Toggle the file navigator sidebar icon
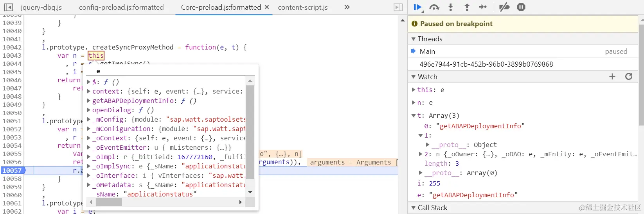Viewport: 644px width, 214px height. point(8,7)
